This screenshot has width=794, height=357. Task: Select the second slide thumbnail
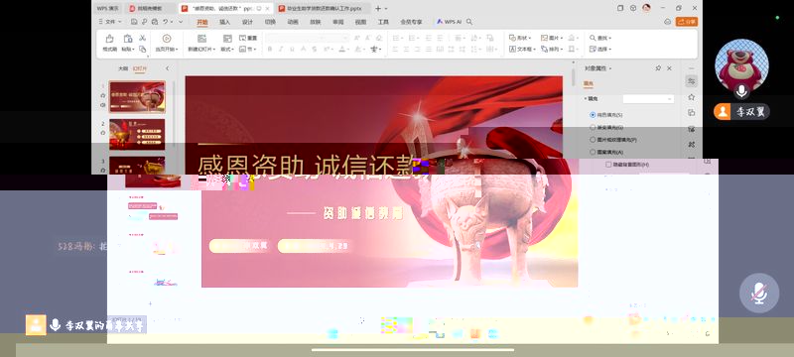(x=137, y=134)
